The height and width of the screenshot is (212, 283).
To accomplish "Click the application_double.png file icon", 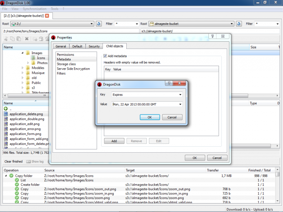I will [x=6, y=119].
